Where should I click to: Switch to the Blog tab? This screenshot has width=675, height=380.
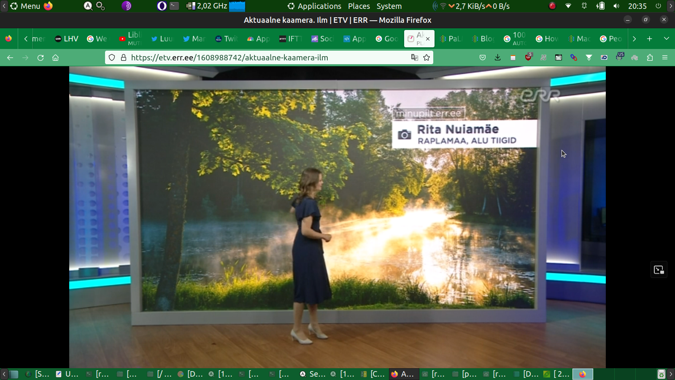coord(483,38)
